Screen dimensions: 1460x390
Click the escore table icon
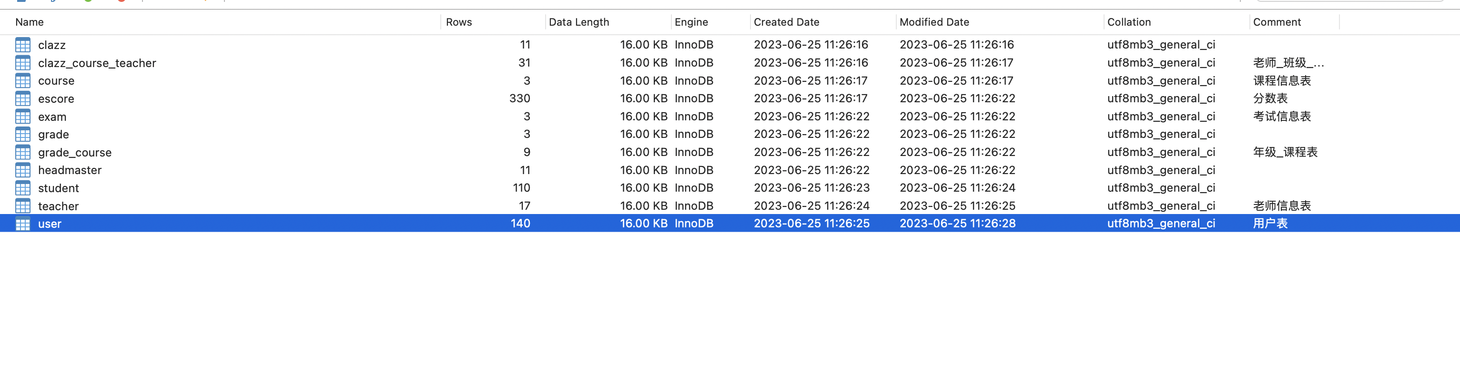tap(23, 98)
